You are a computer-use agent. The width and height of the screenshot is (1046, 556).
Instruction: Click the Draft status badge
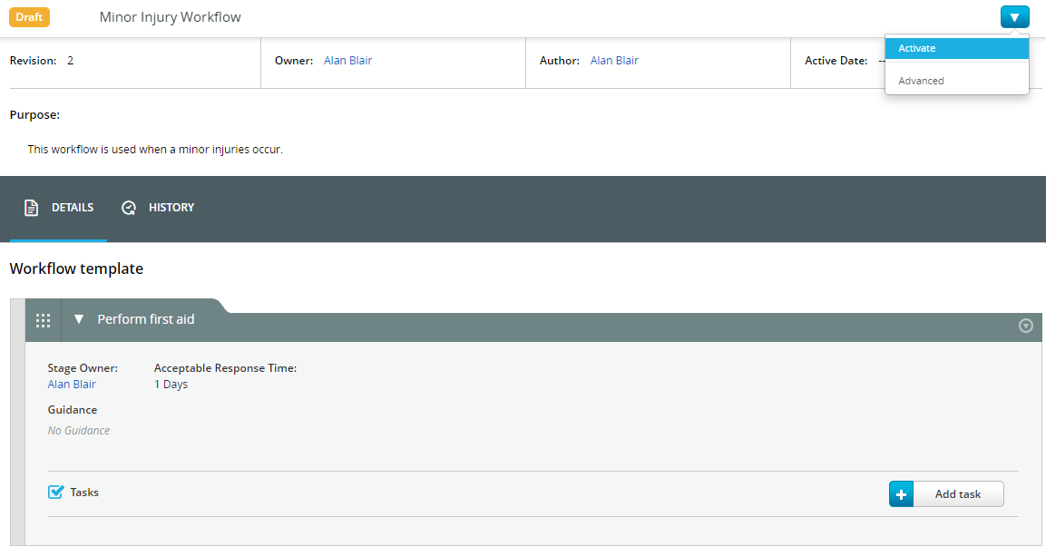click(29, 16)
